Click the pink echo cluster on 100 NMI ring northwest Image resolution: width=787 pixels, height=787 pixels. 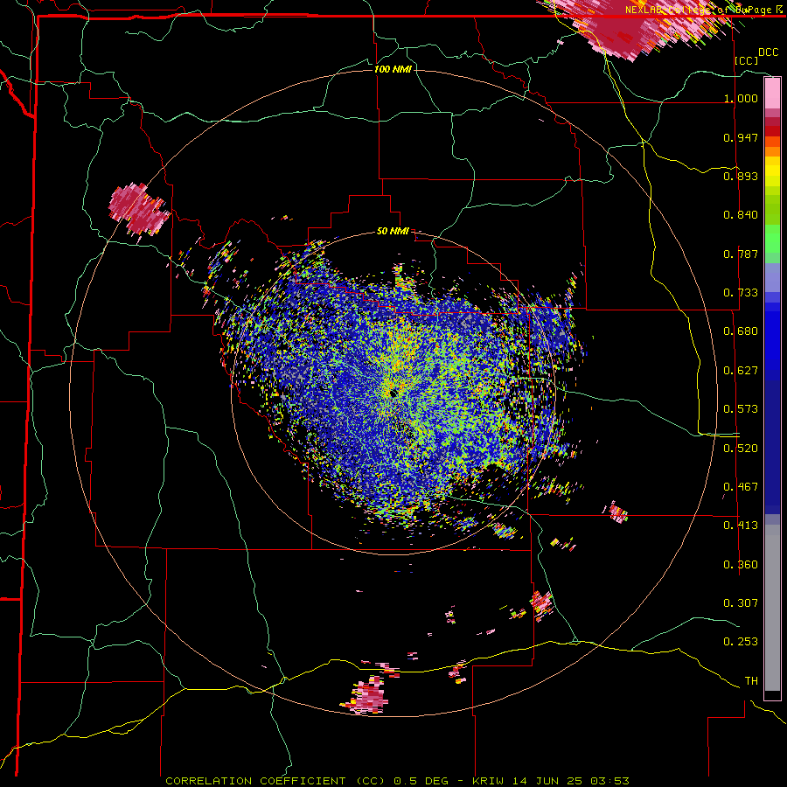click(x=139, y=209)
